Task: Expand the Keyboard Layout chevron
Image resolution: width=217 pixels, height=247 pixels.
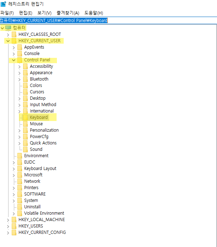Action: pos(14,169)
